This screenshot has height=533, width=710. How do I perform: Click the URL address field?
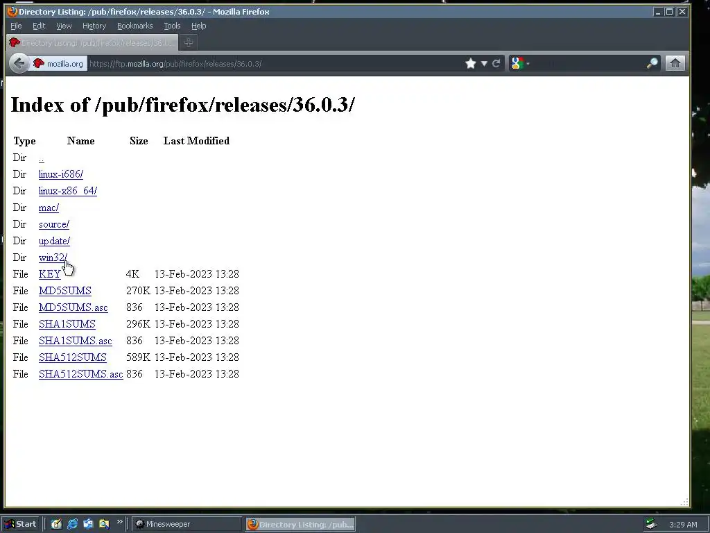pos(274,64)
